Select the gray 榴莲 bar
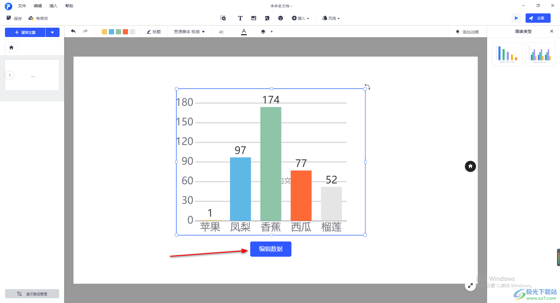Image resolution: width=560 pixels, height=303 pixels. click(331, 204)
